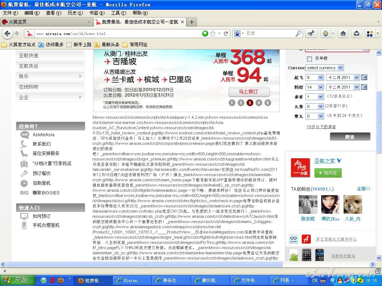The image size is (382, 286).
Task: Click the green go arrow in address bar
Action: 205,34
